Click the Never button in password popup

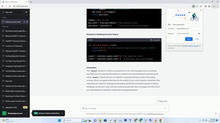coord(197,39)
